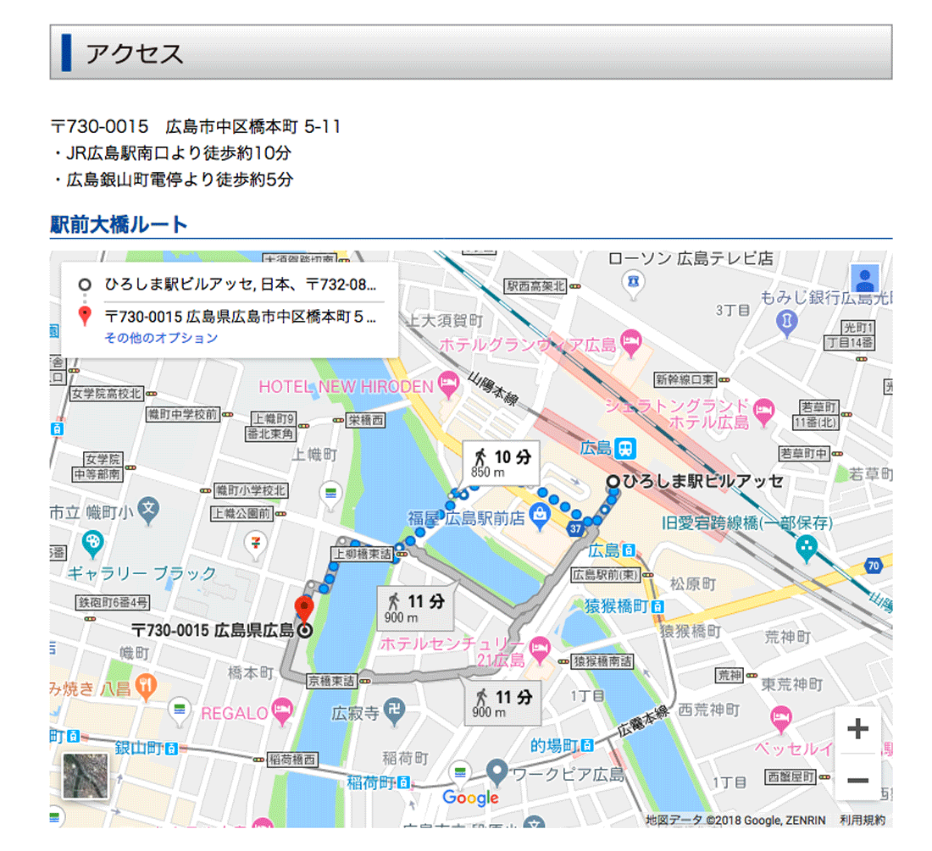This screenshot has width=932, height=851.
Task: Zoom in with the map plus button
Action: point(857,729)
